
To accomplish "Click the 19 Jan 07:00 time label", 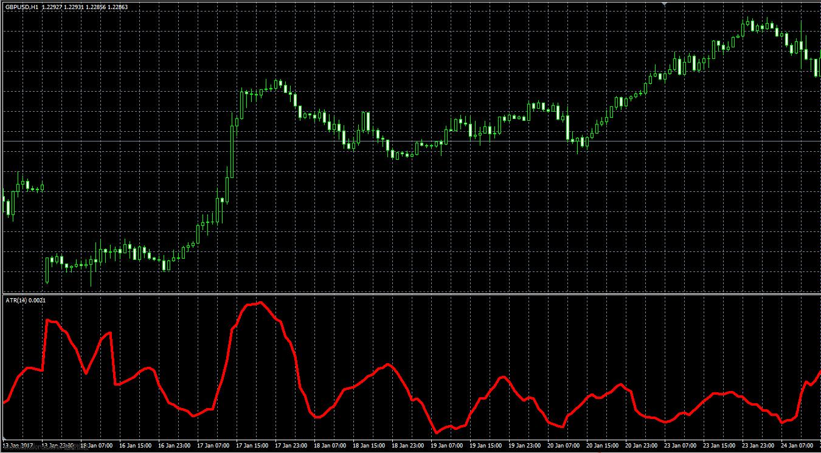I will coord(448,446).
